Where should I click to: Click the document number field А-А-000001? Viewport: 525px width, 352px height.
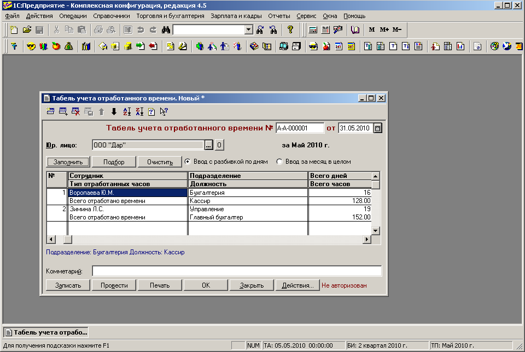(x=300, y=128)
